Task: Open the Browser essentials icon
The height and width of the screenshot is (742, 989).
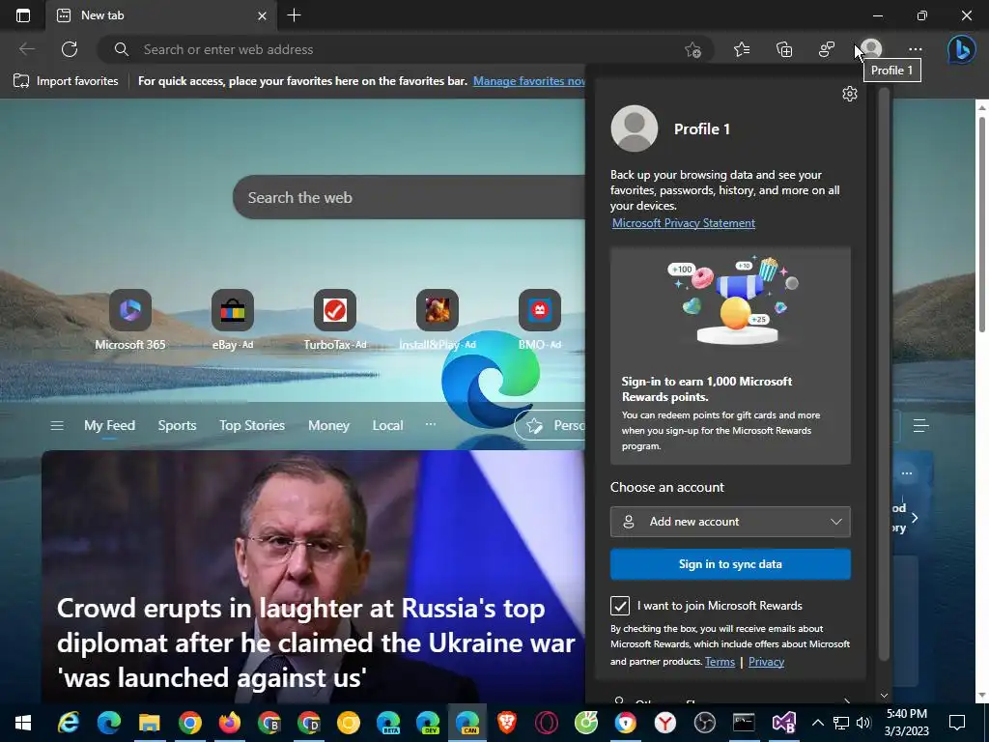Action: pyautogui.click(x=827, y=49)
